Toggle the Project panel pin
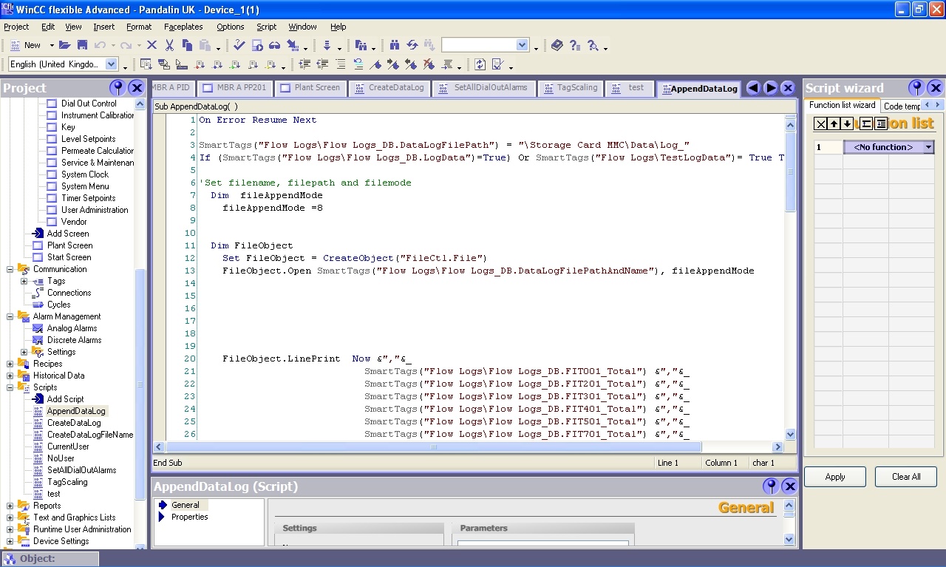Viewport: 946px width, 567px height. point(117,88)
